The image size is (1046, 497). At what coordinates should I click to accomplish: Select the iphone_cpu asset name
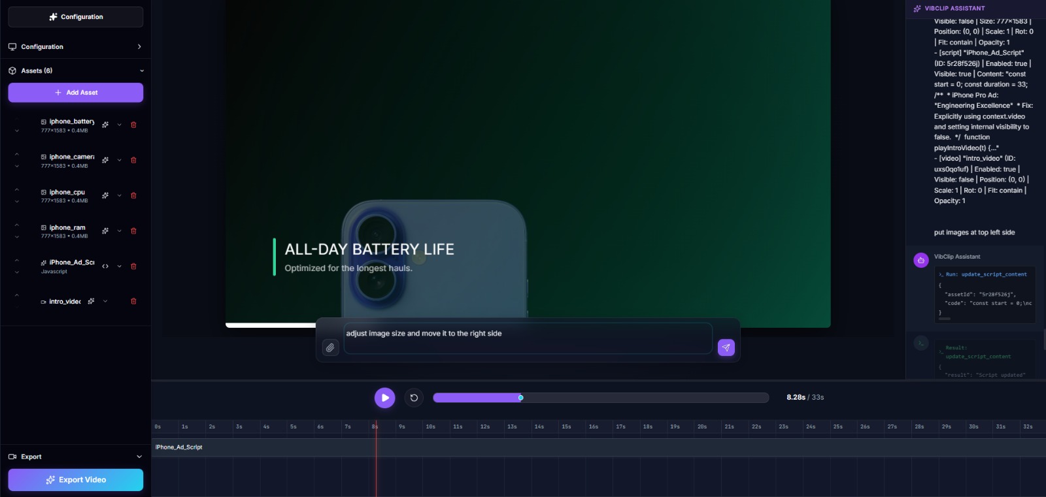(67, 192)
